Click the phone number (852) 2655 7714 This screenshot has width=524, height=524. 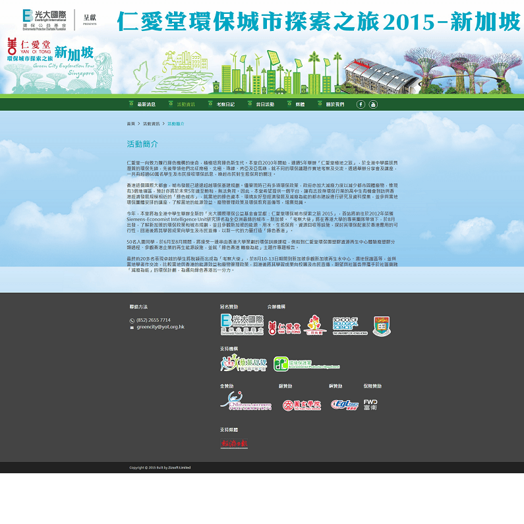154,320
